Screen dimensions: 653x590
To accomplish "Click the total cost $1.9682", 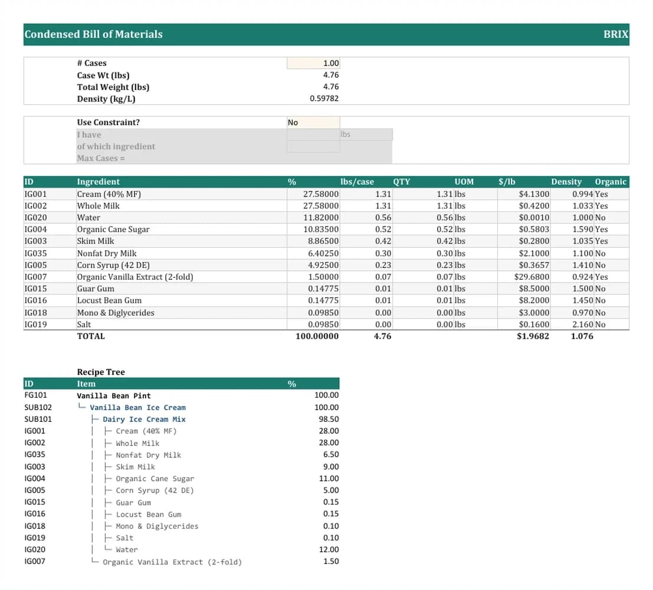I will [533, 336].
